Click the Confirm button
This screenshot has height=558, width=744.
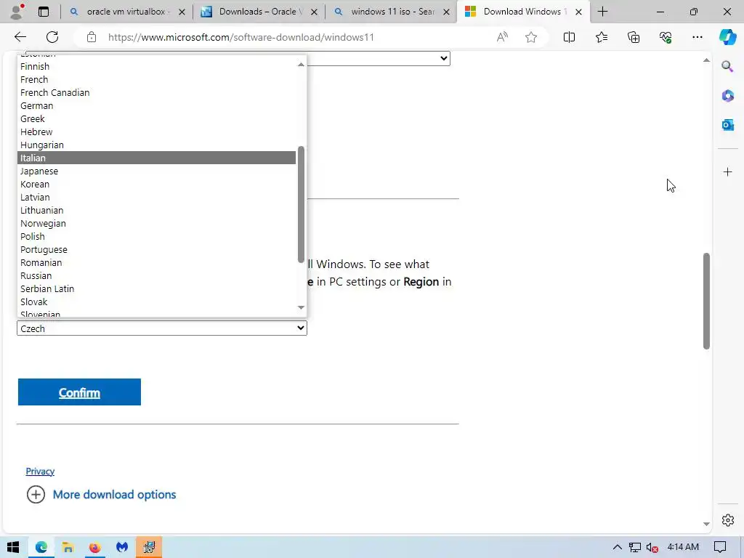79,392
